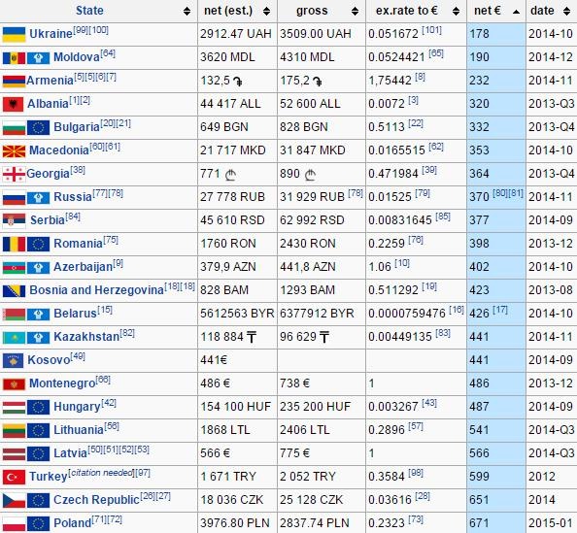This screenshot has height=533, width=577.
Task: Open the Bosnia and Herzegovina link
Action: pyautogui.click(x=97, y=290)
